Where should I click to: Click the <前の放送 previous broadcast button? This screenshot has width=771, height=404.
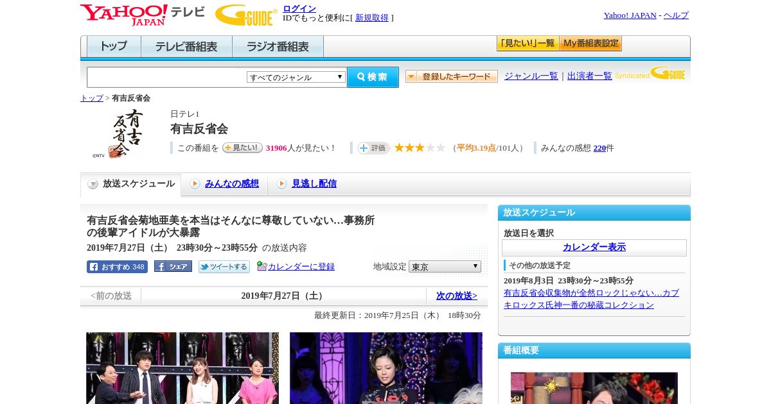click(111, 296)
